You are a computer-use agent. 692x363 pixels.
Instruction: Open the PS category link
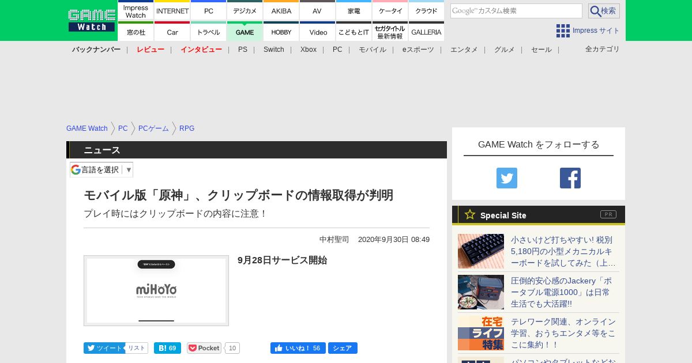tap(243, 50)
